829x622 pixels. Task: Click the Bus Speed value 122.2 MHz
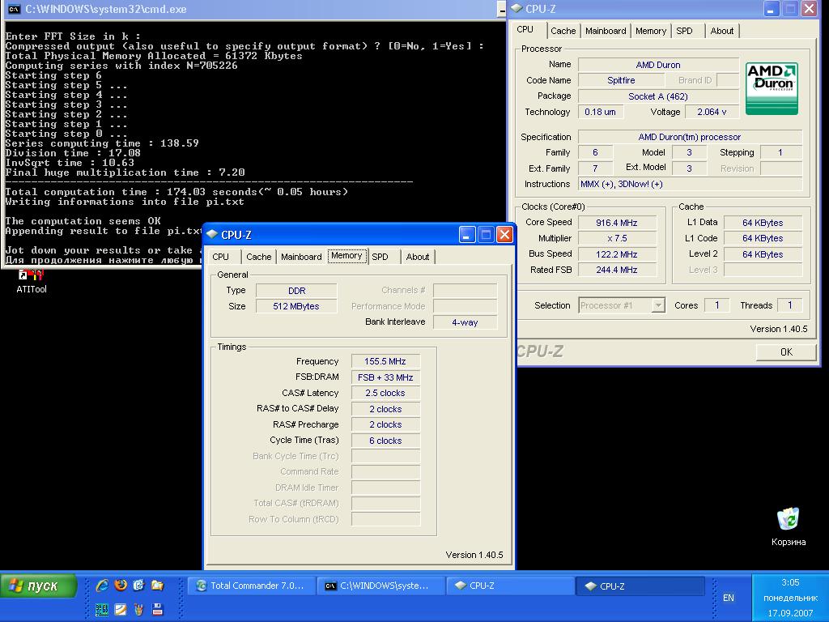pyautogui.click(x=616, y=253)
